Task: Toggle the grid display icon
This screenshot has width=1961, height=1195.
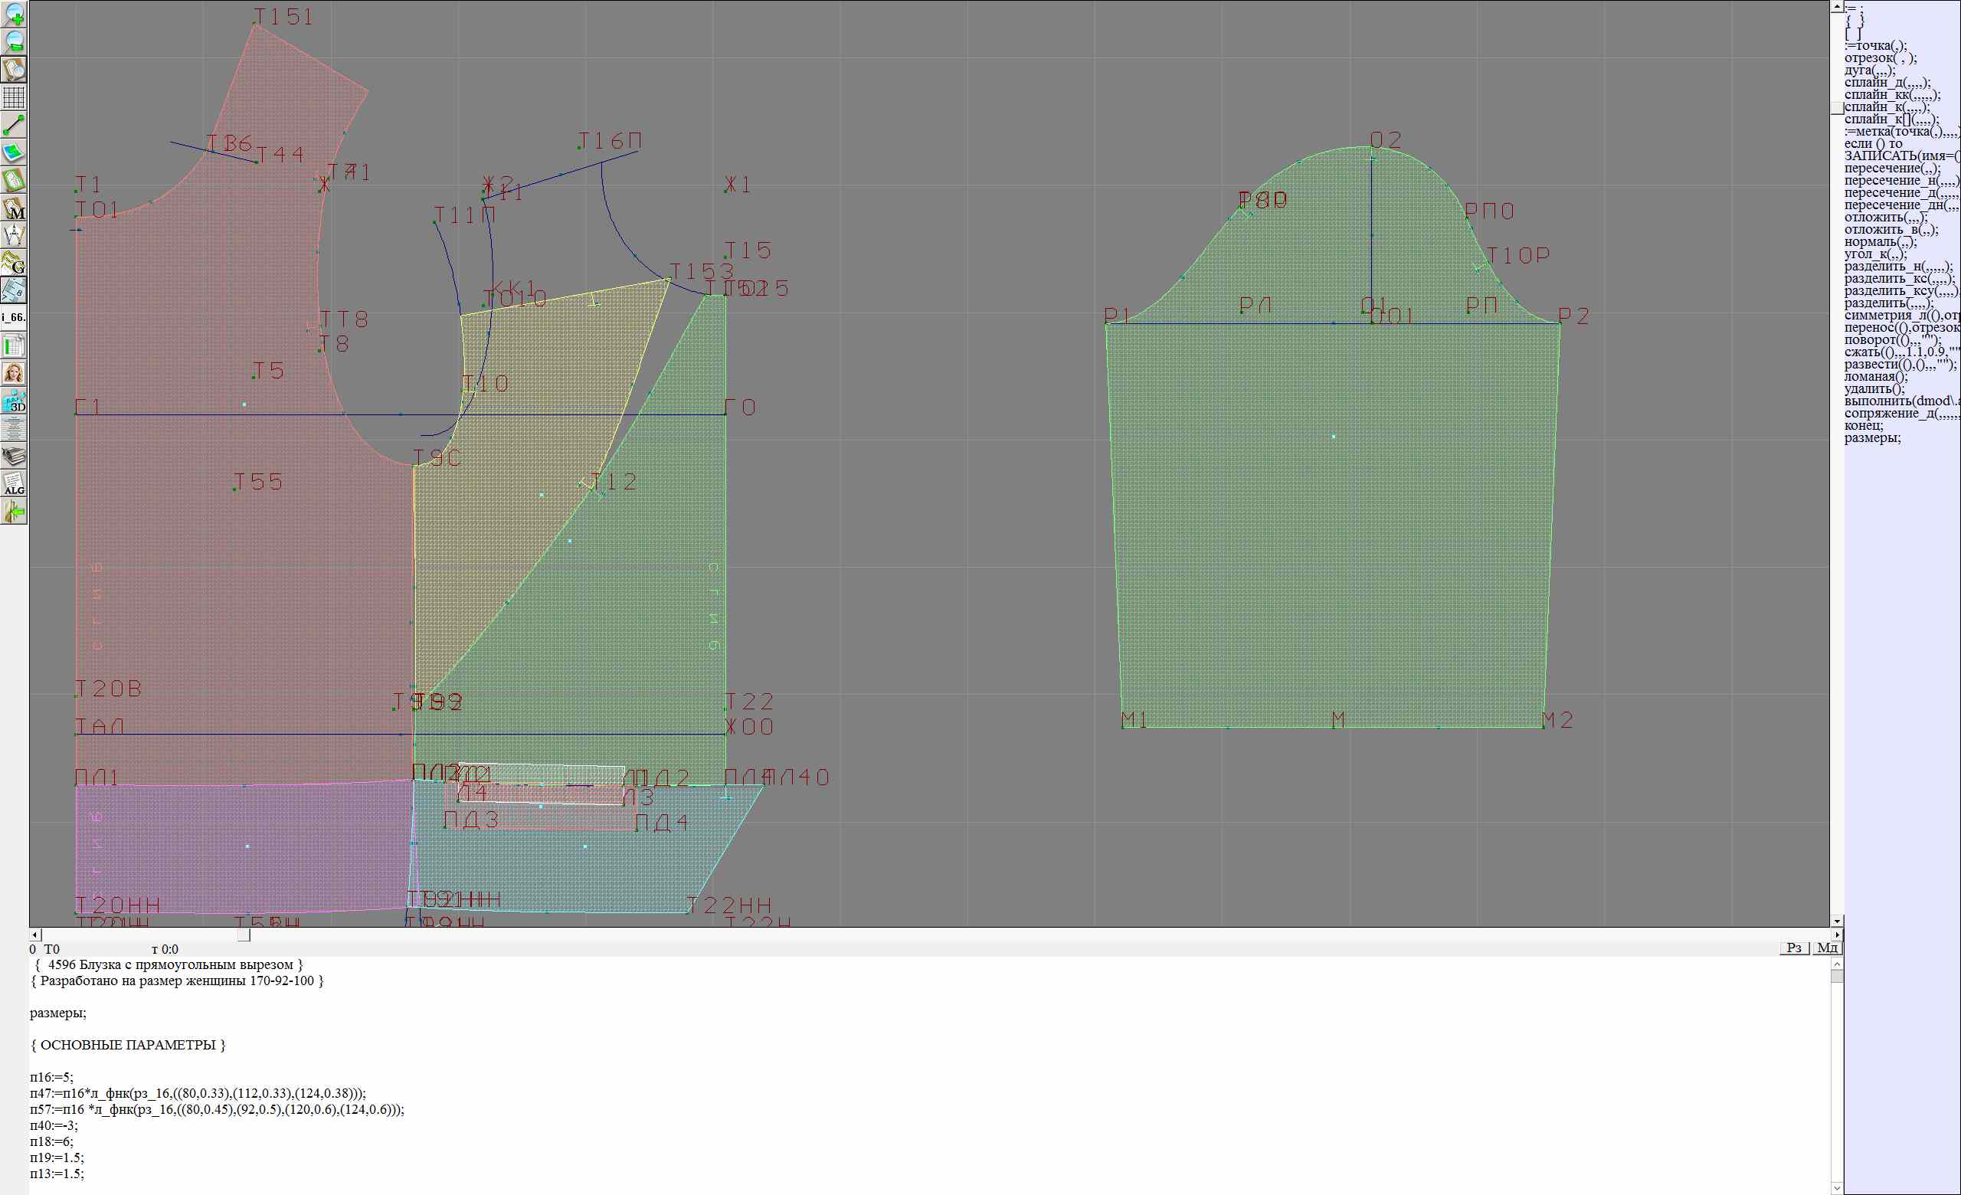Action: coord(15,97)
